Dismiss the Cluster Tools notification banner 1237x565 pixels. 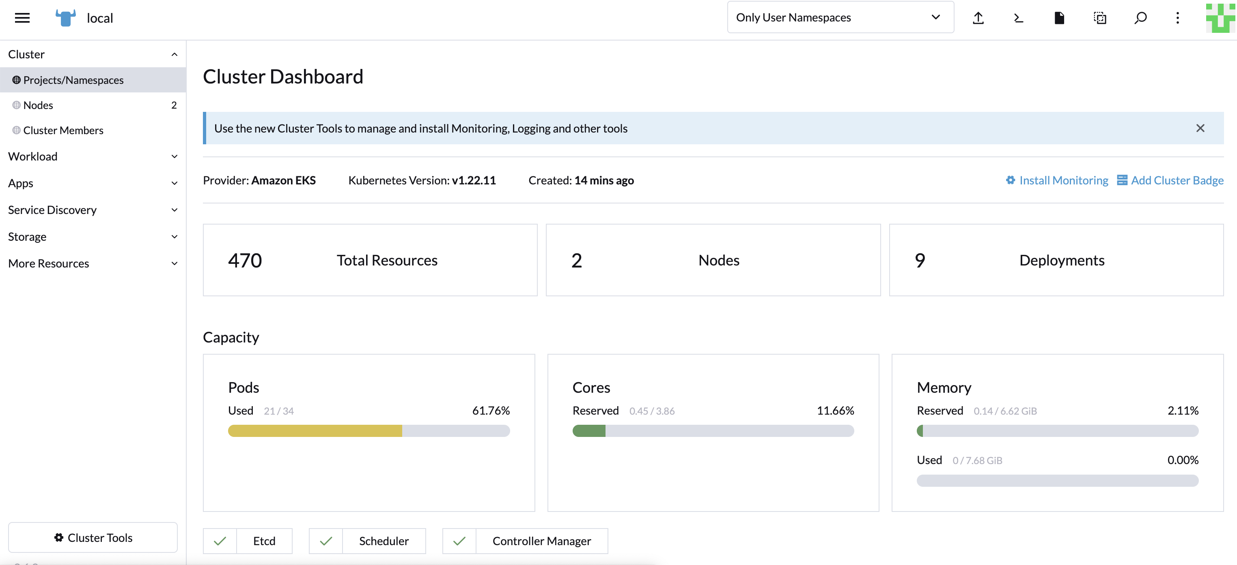click(1200, 128)
